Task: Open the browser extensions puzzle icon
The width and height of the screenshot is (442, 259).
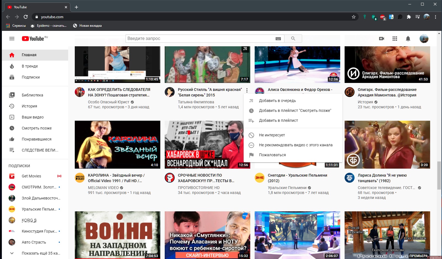Action: [409, 17]
